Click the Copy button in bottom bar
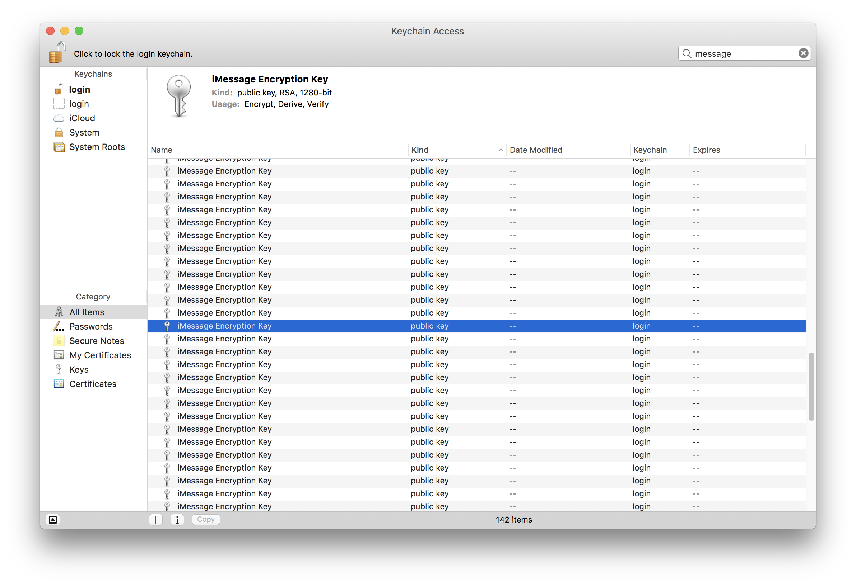The image size is (856, 586). (x=206, y=519)
